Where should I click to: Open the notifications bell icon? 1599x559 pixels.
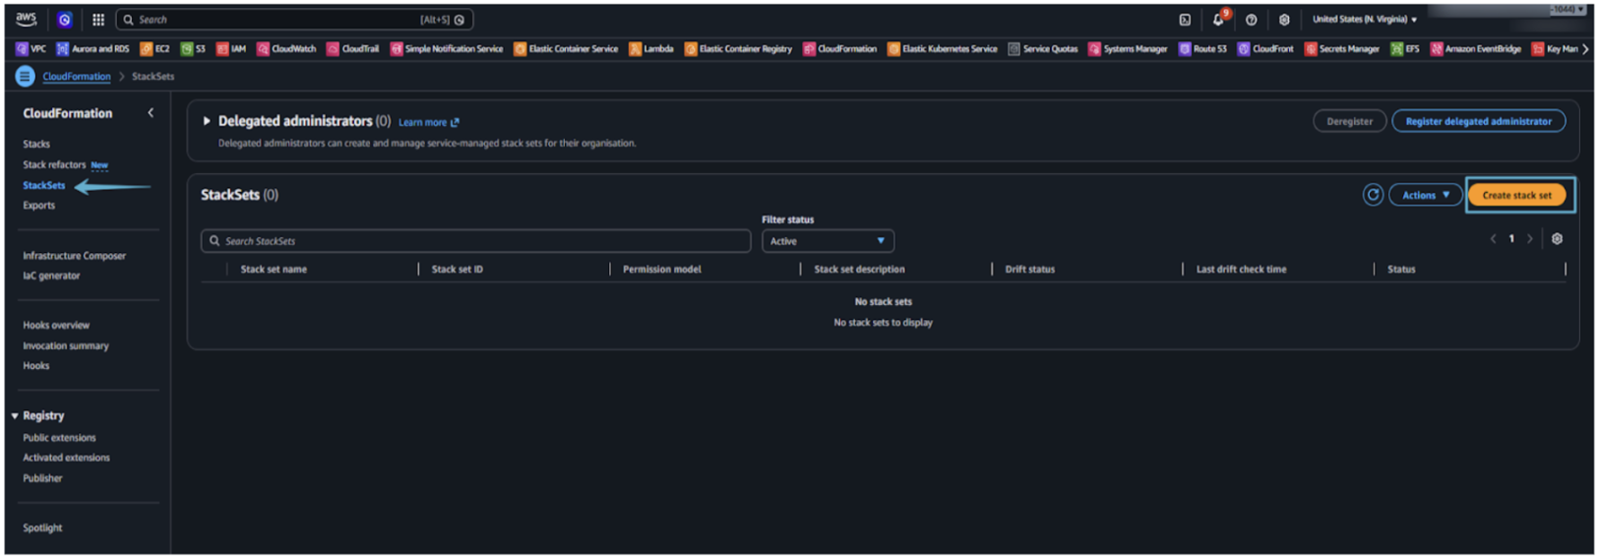(1218, 20)
